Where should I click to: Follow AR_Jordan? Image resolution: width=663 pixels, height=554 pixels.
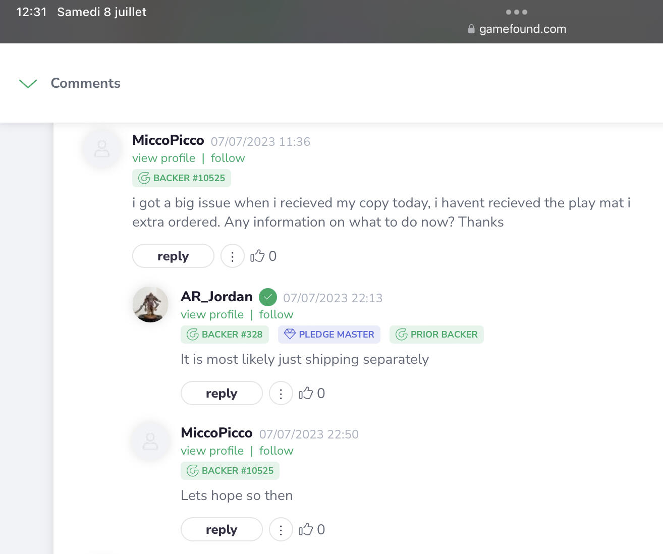click(x=276, y=314)
